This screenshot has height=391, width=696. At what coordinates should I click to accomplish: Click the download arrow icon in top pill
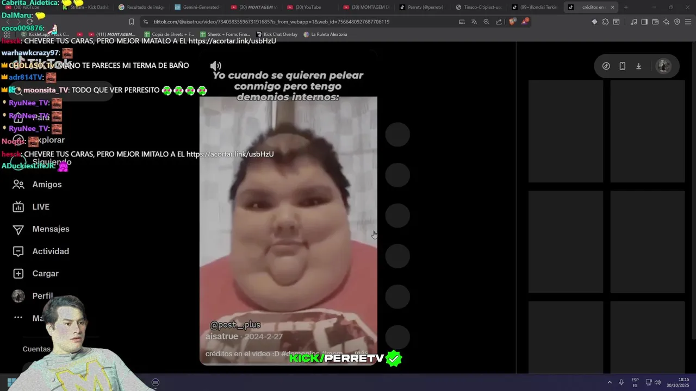pos(639,66)
